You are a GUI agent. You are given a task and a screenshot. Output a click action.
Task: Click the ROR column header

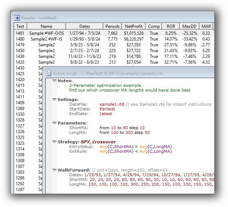(x=171, y=26)
